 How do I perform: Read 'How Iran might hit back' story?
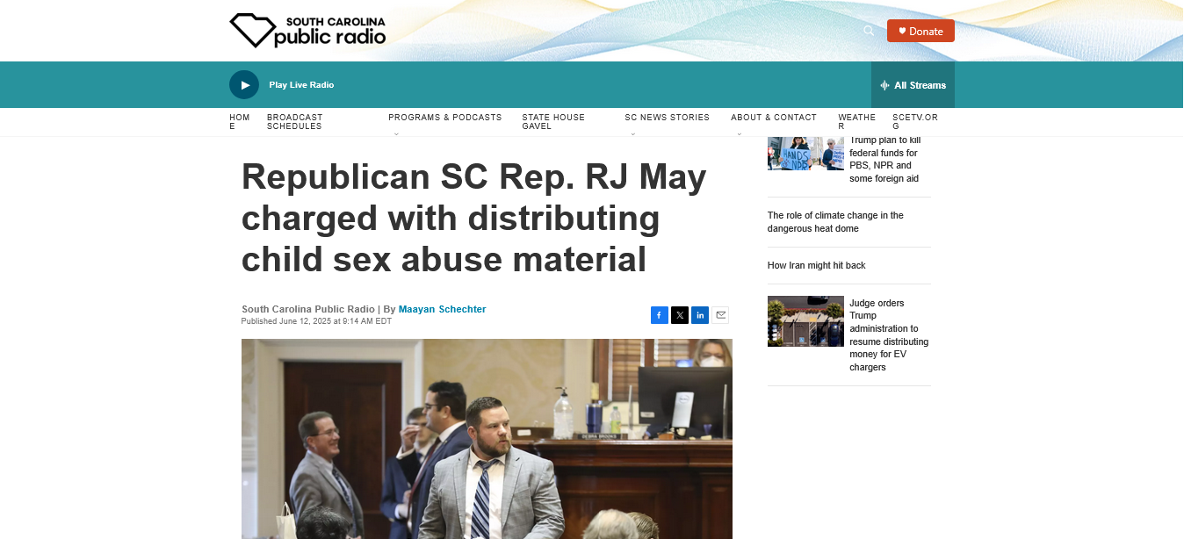click(x=817, y=265)
